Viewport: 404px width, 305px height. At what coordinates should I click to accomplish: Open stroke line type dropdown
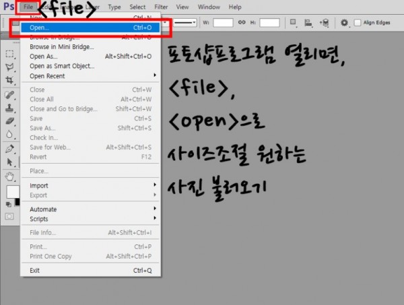[x=185, y=22]
